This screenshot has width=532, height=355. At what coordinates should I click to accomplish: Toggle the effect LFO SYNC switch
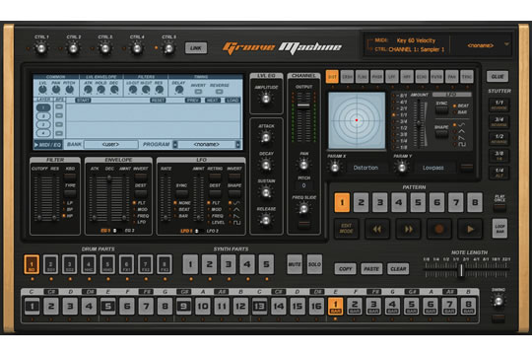tap(441, 110)
